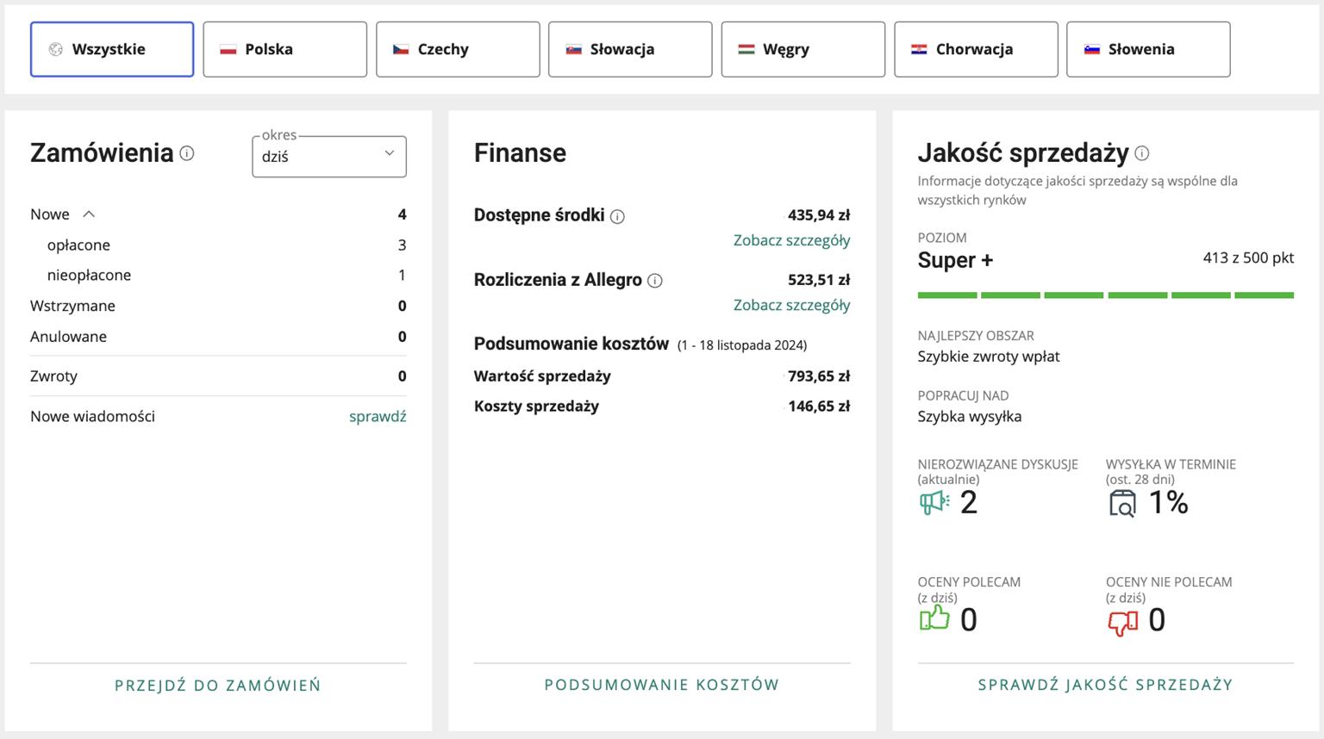
Task: Click the green thumbs-up ratings icon
Action: (934, 618)
